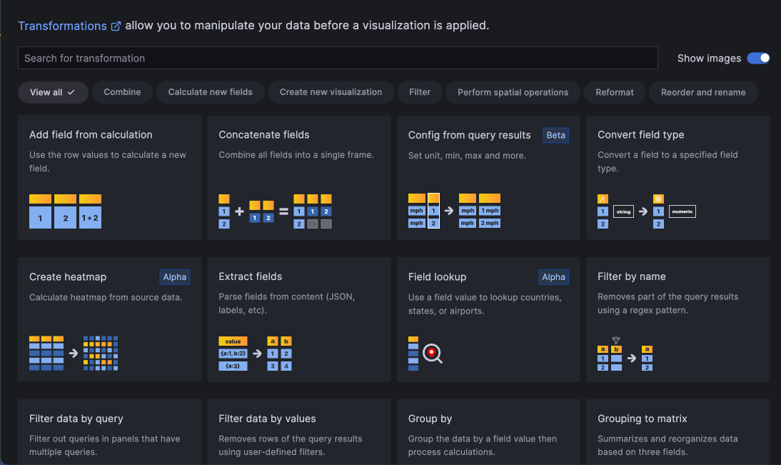781x465 pixels.
Task: Click the Add field from calculation illustration
Action: [65, 211]
